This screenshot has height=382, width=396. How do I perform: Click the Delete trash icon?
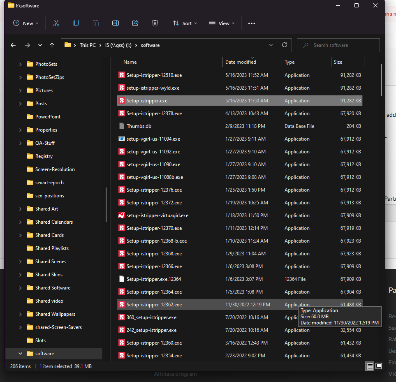click(x=155, y=23)
